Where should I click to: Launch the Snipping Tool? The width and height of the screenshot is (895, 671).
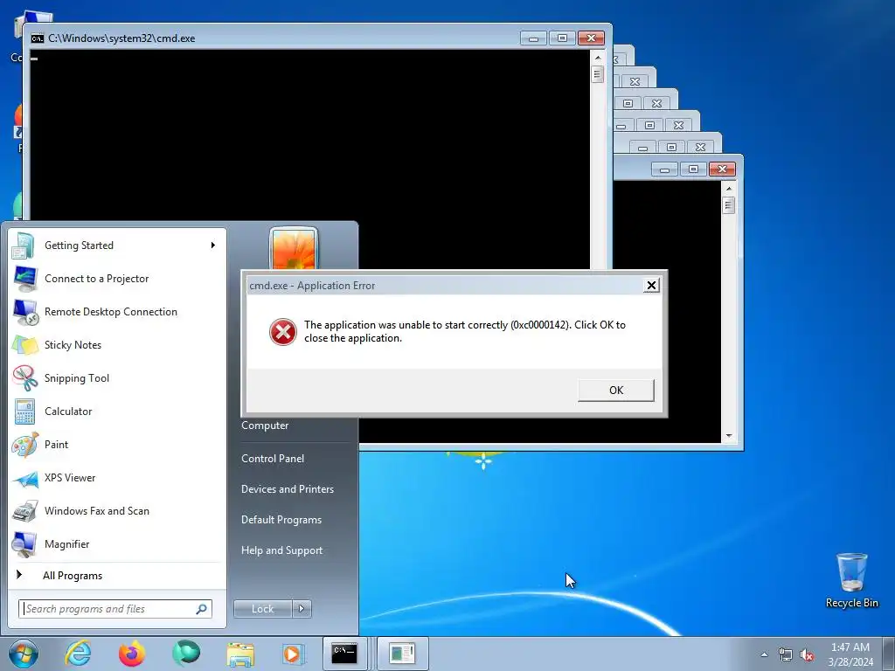click(118, 377)
